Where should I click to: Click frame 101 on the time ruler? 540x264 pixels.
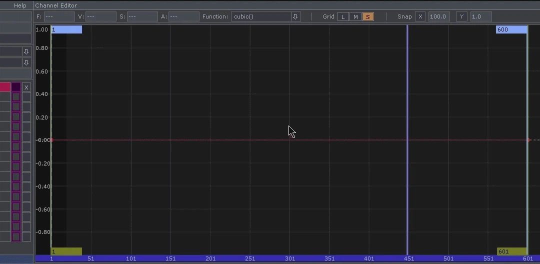pos(131,259)
